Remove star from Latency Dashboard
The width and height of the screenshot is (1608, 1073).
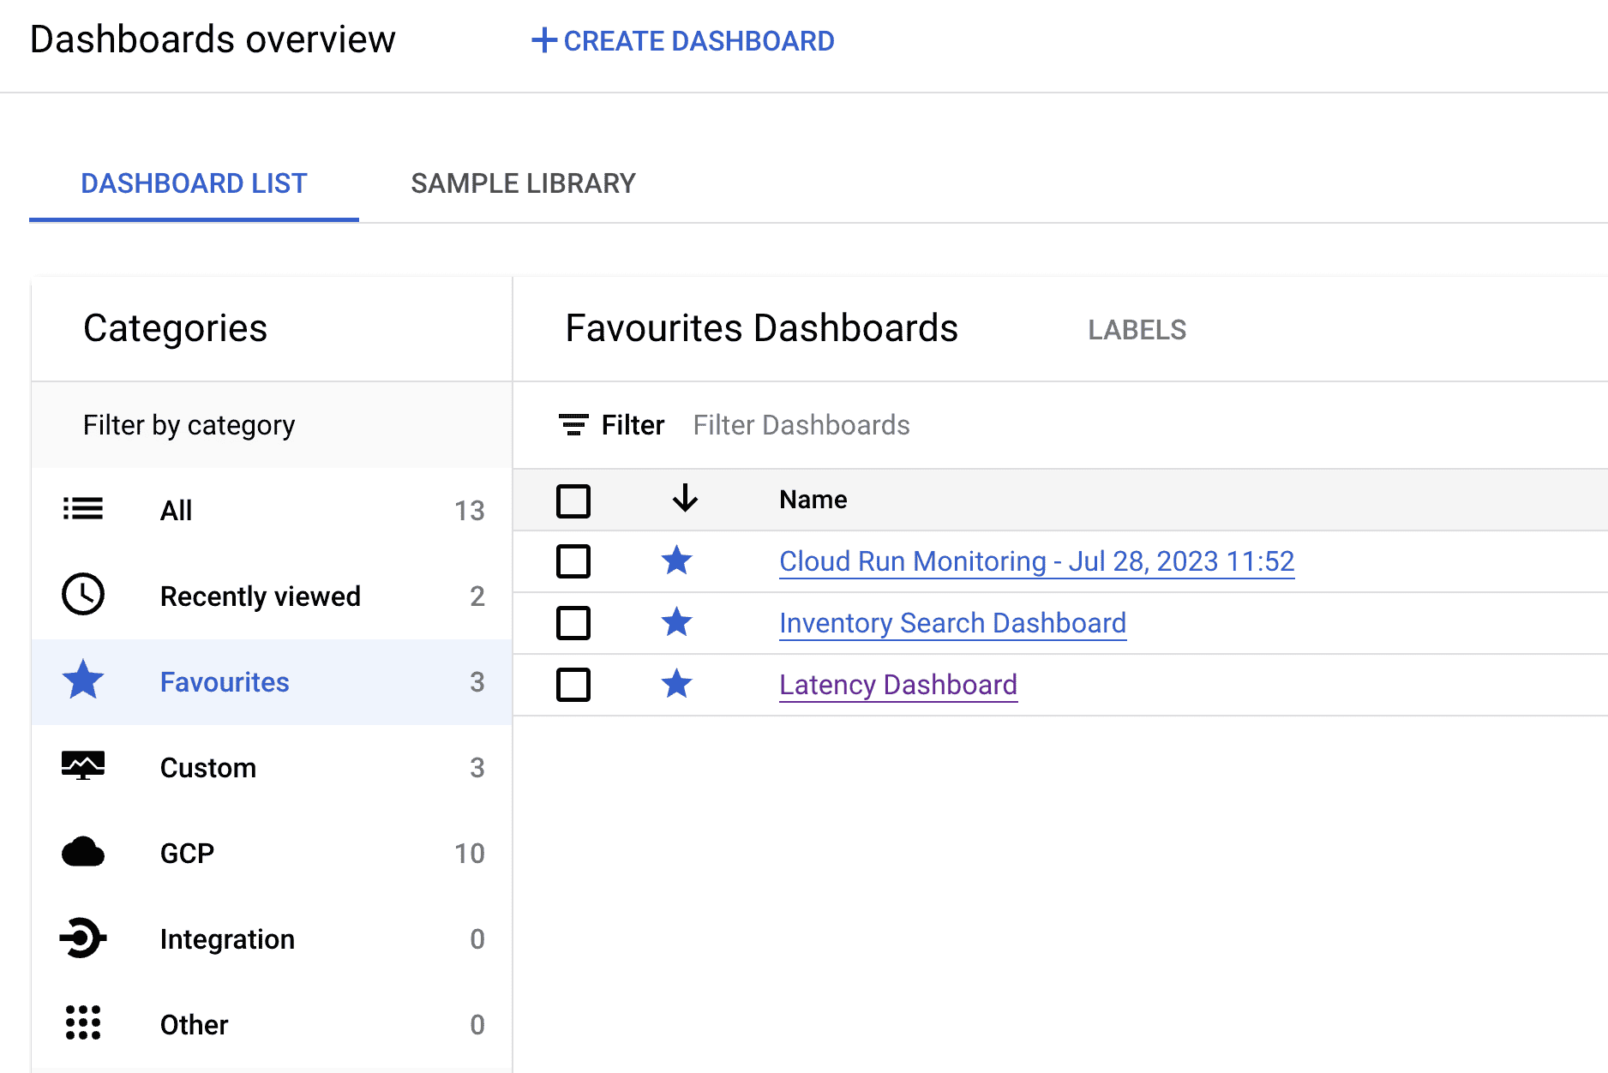pyautogui.click(x=676, y=684)
